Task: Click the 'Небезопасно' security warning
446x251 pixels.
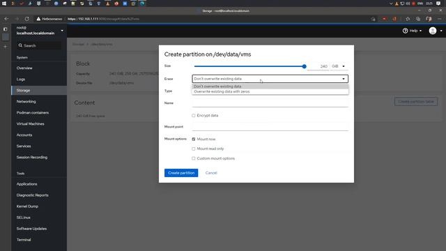Action: [49, 19]
